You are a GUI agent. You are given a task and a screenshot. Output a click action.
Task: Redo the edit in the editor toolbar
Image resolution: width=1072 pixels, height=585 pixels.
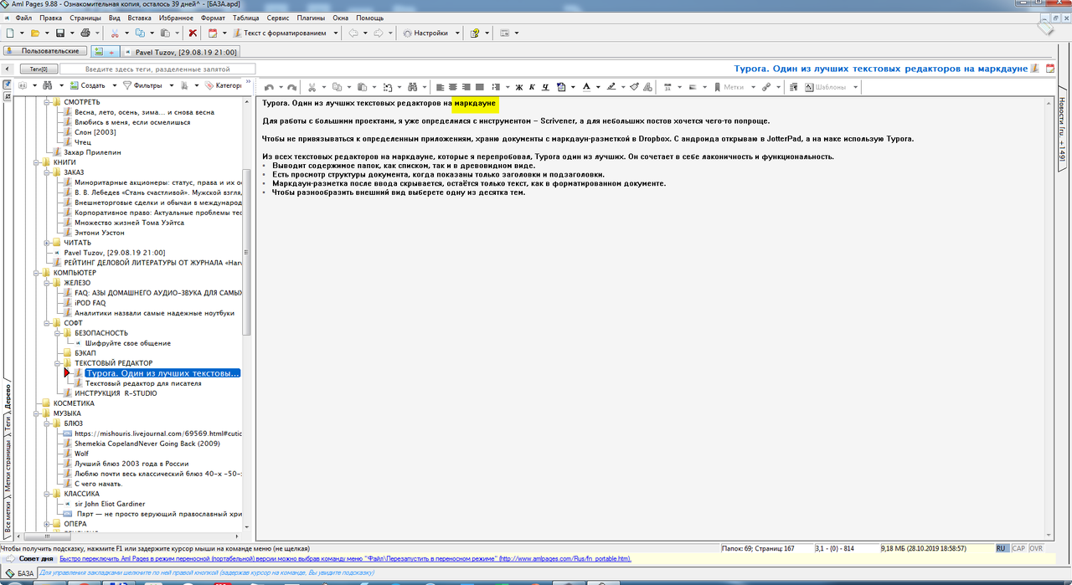[291, 86]
